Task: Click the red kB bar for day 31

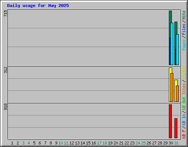Action: (x=176, y=128)
